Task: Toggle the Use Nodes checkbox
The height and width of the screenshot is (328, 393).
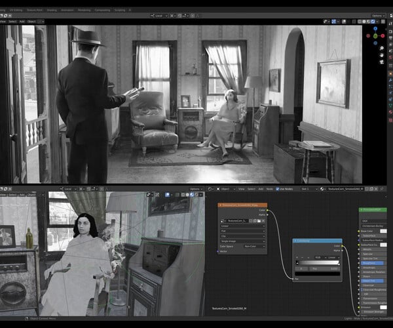Action: point(278,189)
